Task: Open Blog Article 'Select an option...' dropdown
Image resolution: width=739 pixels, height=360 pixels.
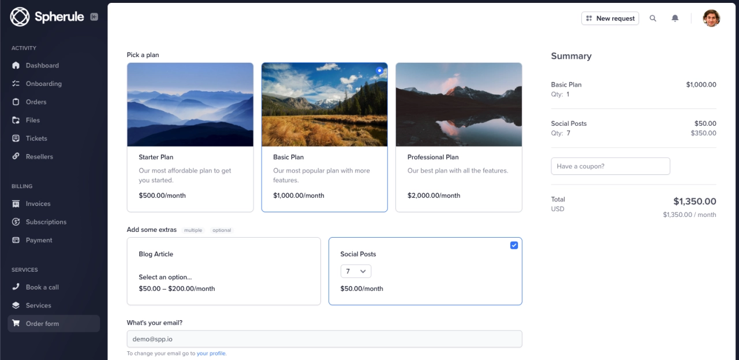Action: (x=165, y=277)
